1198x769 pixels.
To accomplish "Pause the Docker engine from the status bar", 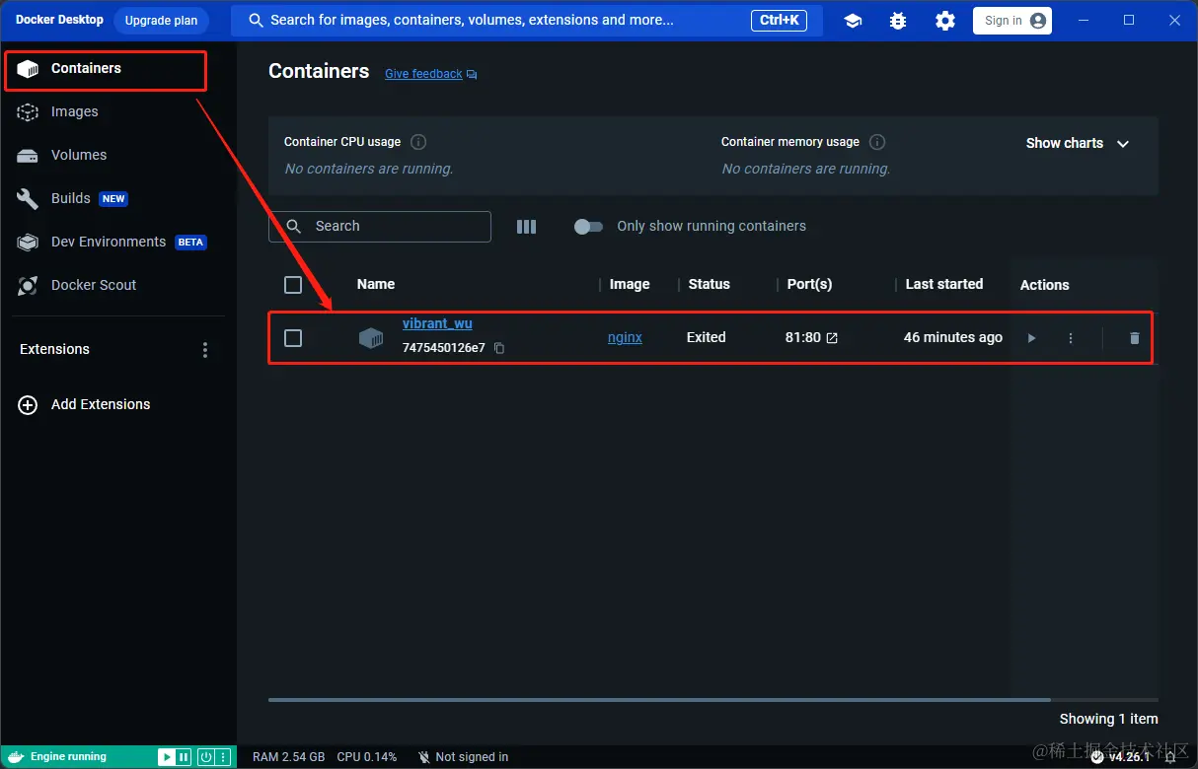I will coord(183,756).
